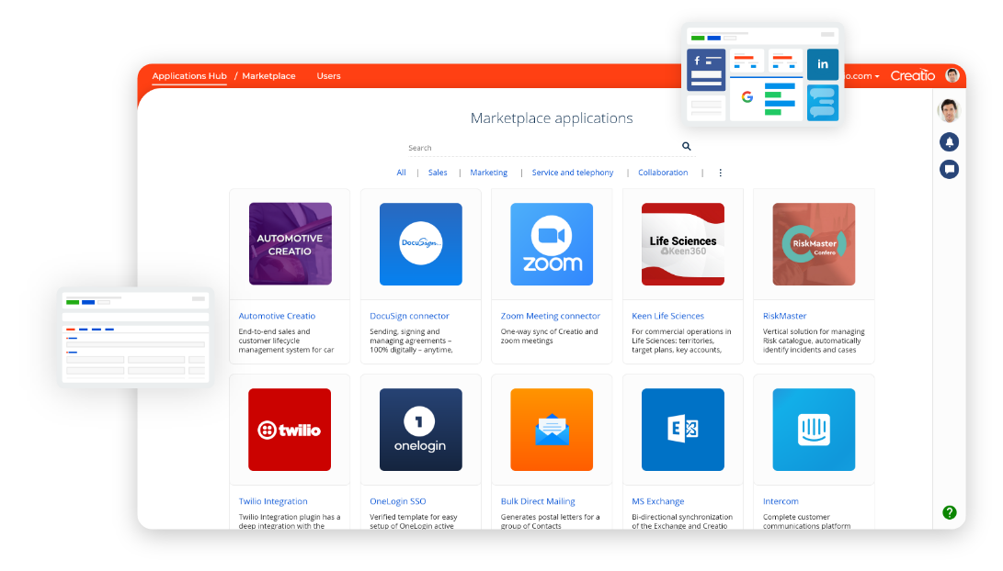Click the search magnifier icon
The width and height of the screenshot is (1003, 571).
pos(687,146)
